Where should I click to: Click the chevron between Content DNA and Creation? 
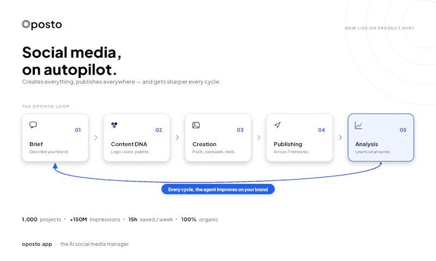[178, 138]
